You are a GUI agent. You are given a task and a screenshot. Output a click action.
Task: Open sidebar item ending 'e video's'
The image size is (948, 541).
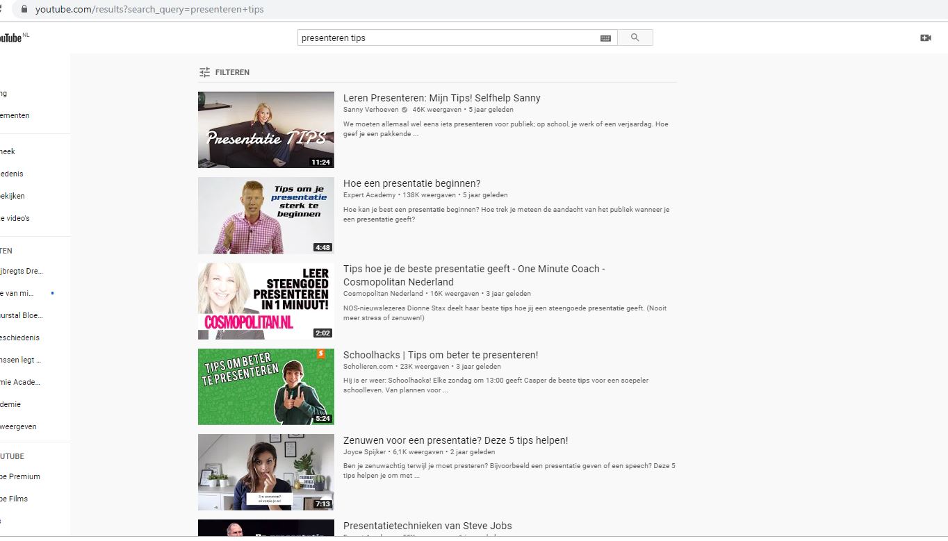[x=15, y=218]
